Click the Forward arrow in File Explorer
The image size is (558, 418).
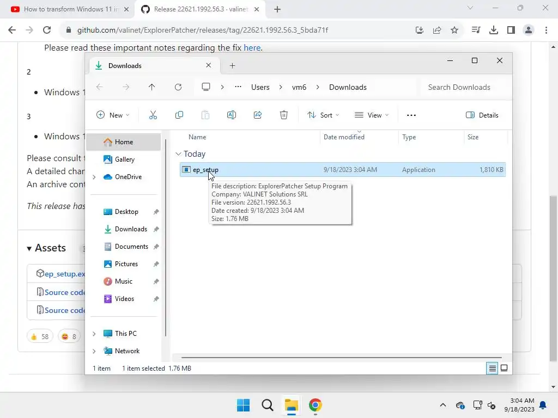(x=126, y=87)
